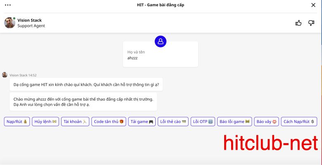Click the greeting message 'Dạ cổng game HIT xin kính chào'
The image size is (322, 165).
pyautogui.click(x=86, y=84)
